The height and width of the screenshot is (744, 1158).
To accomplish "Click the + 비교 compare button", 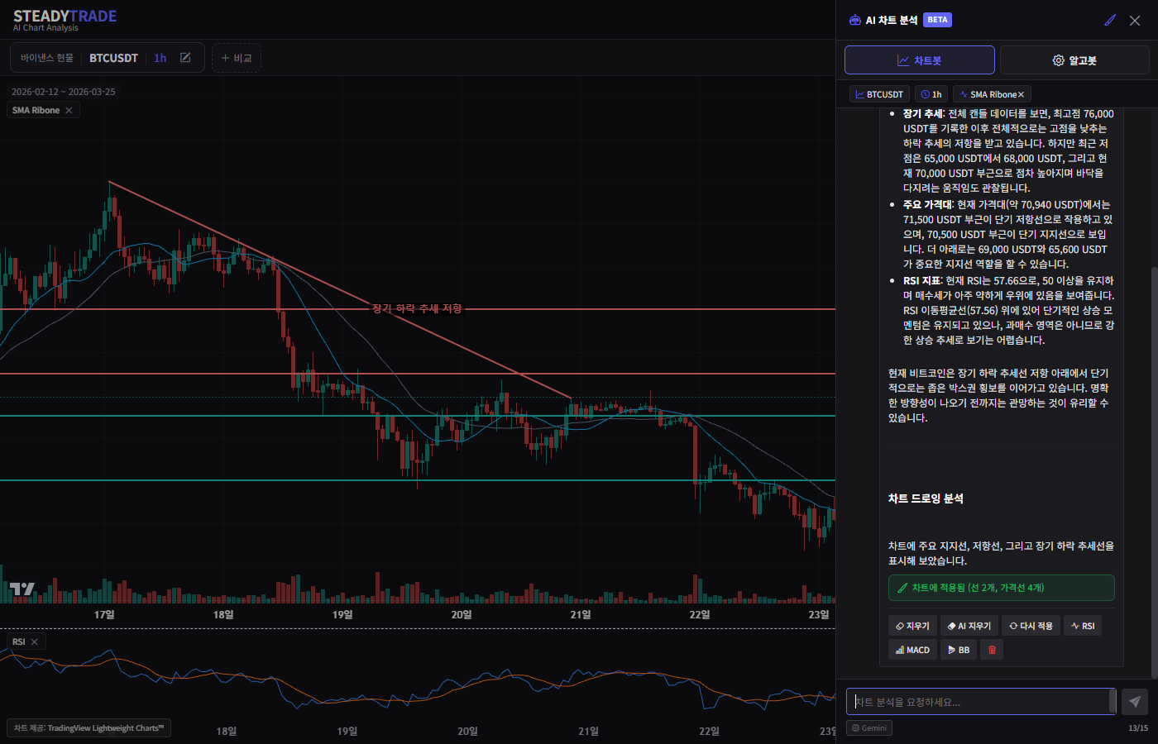I will (237, 58).
